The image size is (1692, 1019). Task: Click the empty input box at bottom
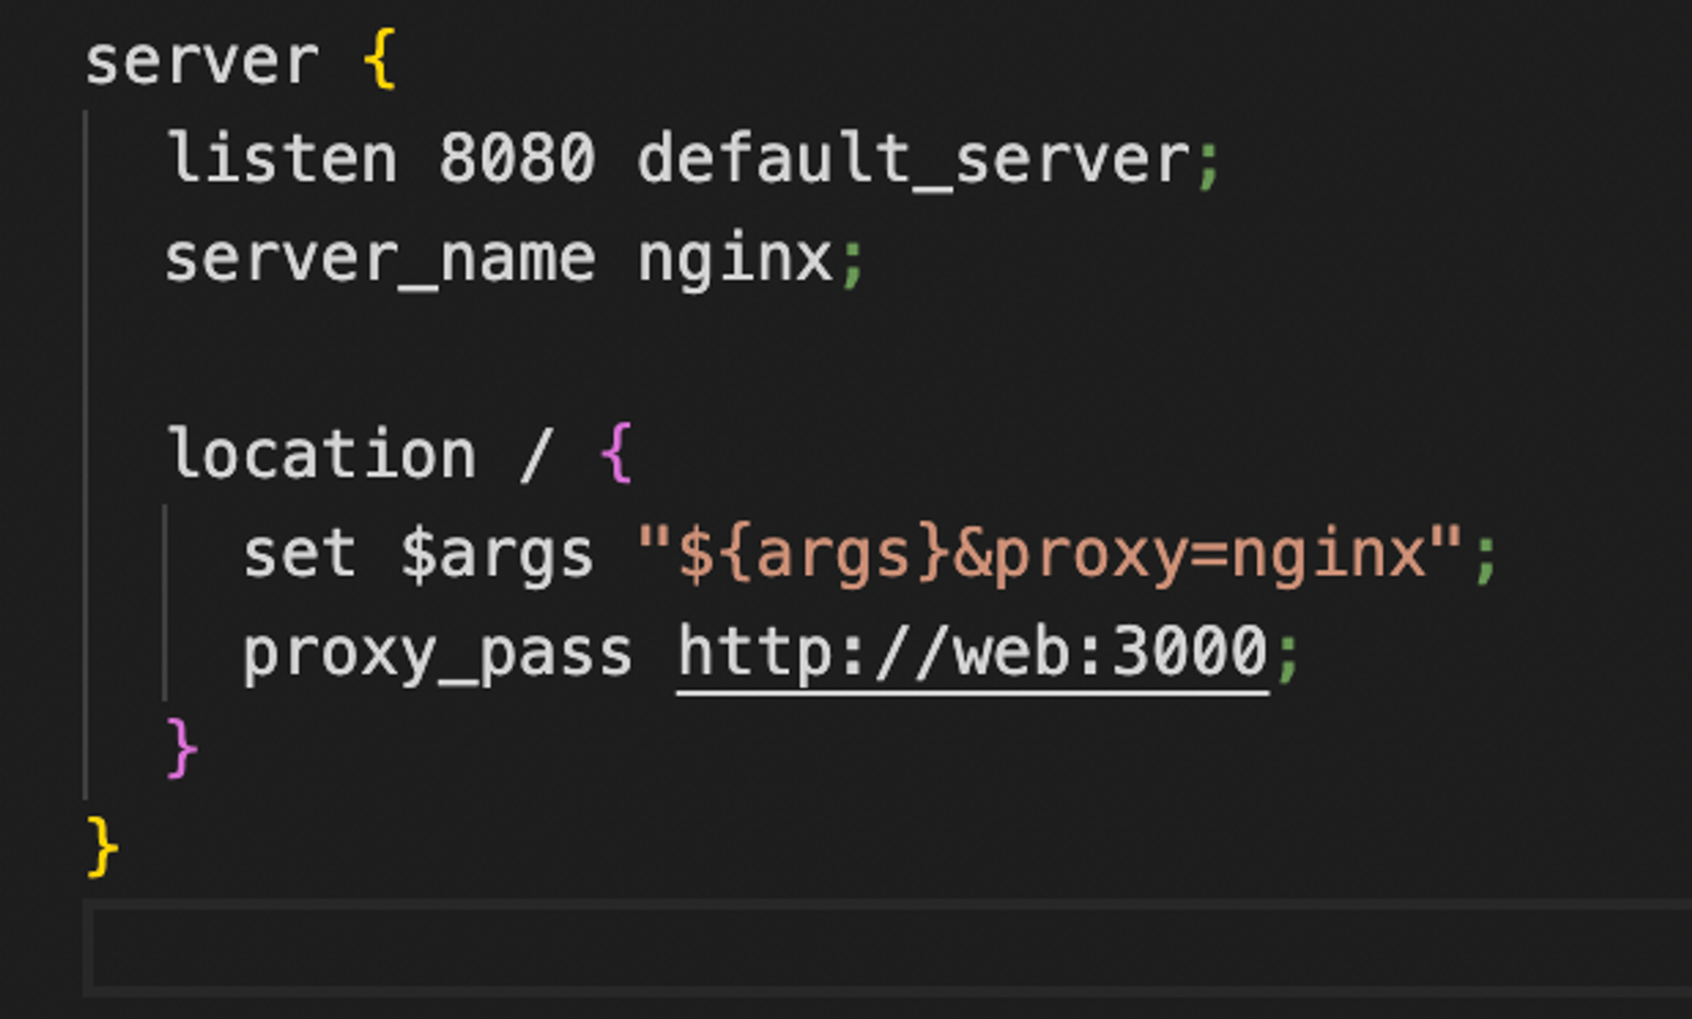[x=891, y=947]
